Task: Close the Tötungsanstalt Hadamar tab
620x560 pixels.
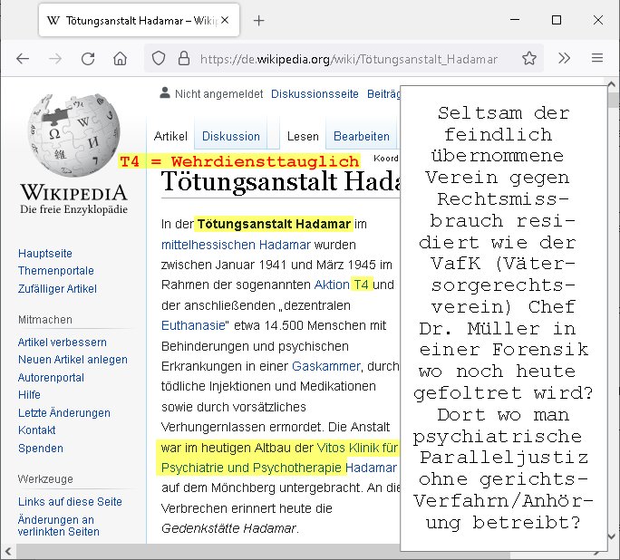Action: [x=225, y=20]
